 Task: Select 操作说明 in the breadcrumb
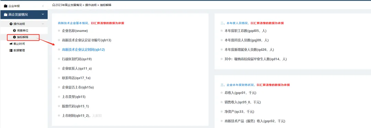pyautogui.click(x=91, y=5)
